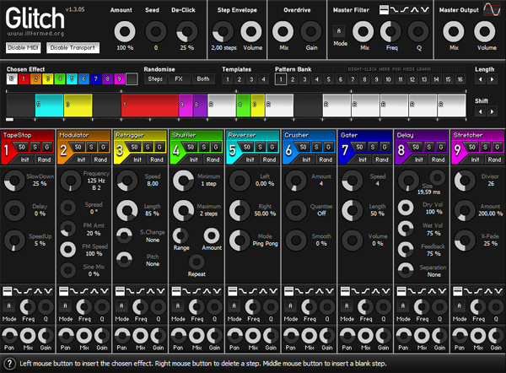Select Pattern Bank slot 1

[x=281, y=79]
